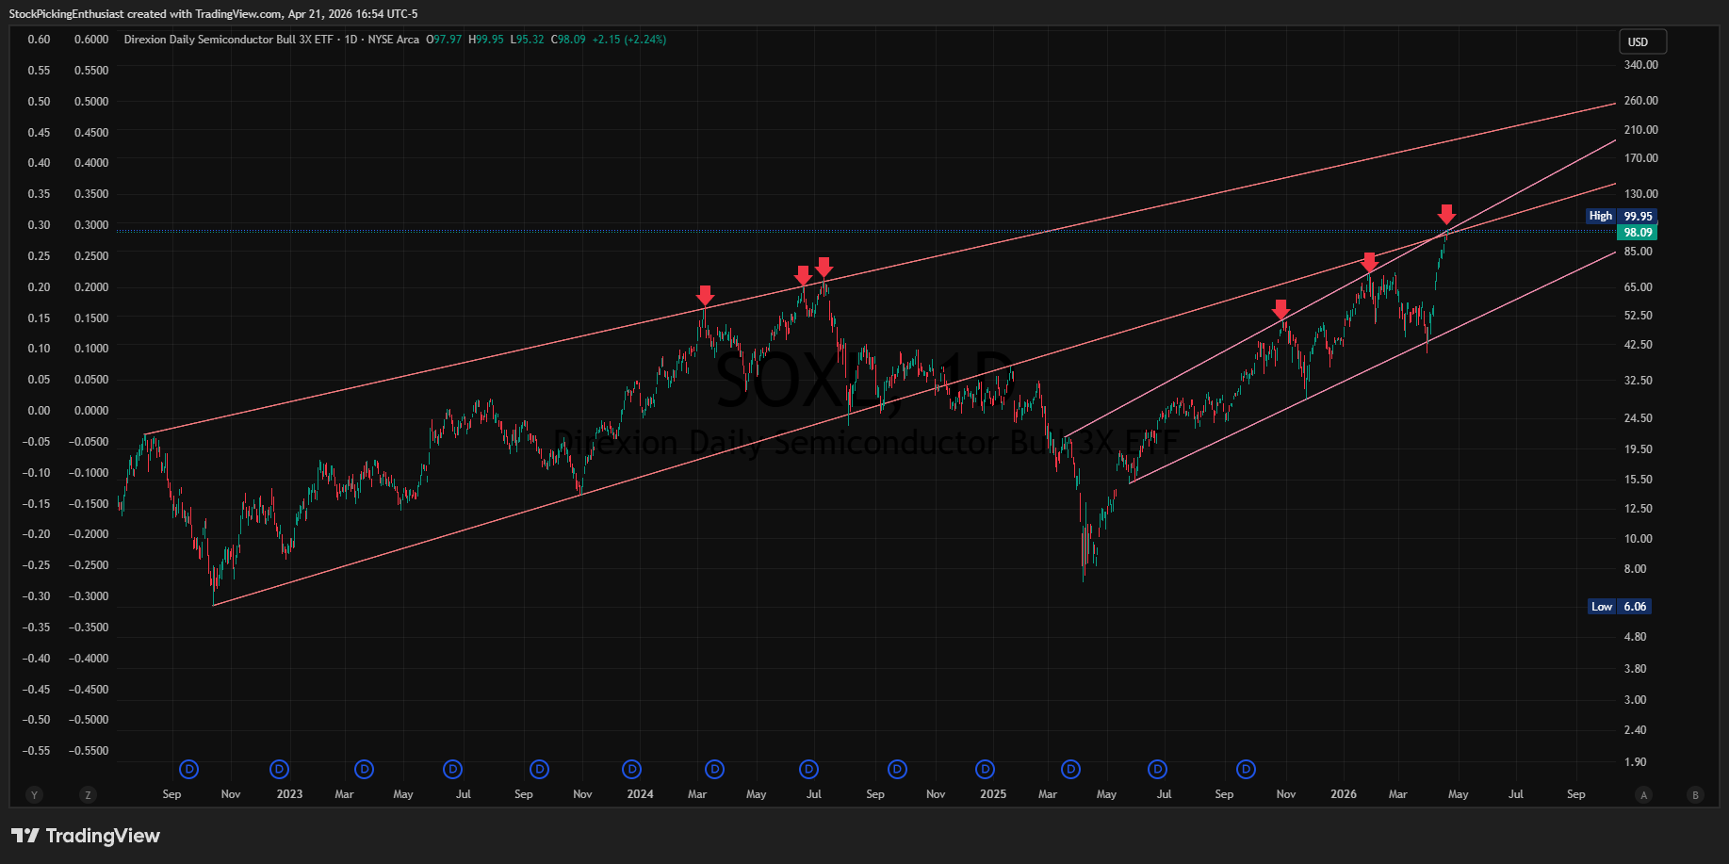Open the dividend marker just left of 2025
Image resolution: width=1729 pixels, height=864 pixels.
click(x=986, y=770)
